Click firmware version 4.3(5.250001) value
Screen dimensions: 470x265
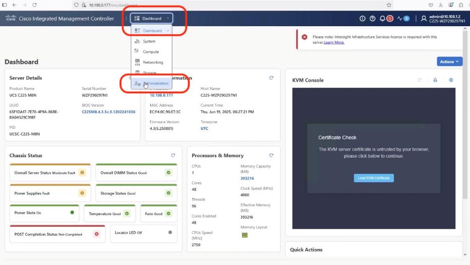[161, 128]
